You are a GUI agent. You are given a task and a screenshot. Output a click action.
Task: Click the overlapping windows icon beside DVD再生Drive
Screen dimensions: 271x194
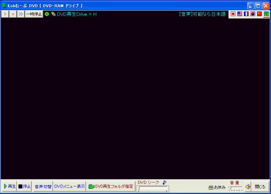(x=53, y=14)
